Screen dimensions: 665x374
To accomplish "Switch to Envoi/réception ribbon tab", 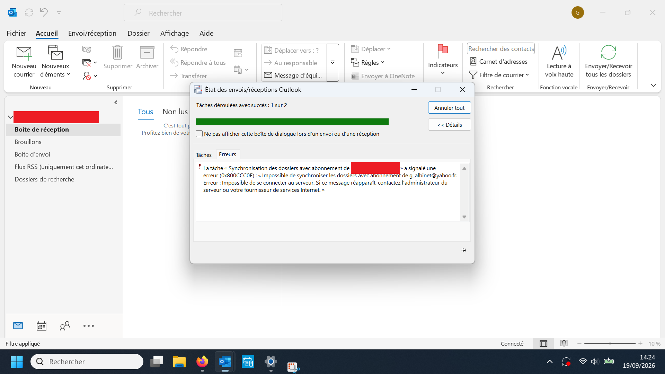I will point(92,33).
